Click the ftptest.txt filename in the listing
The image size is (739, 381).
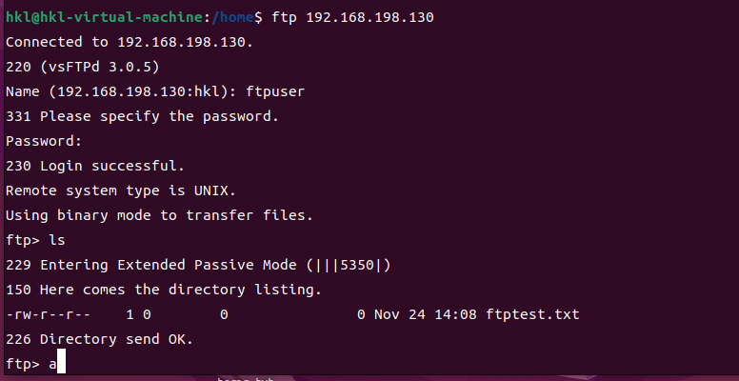pos(532,314)
